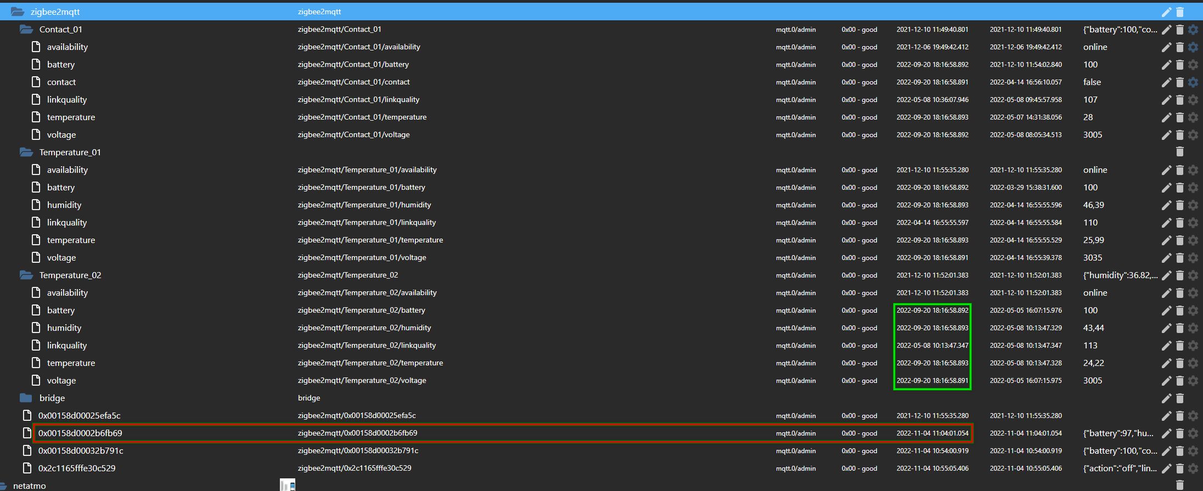Select the voltage row under Contact_01
Viewport: 1203px width, 491px height.
(601, 135)
